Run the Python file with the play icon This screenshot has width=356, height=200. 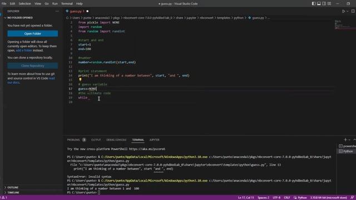[x=344, y=11]
